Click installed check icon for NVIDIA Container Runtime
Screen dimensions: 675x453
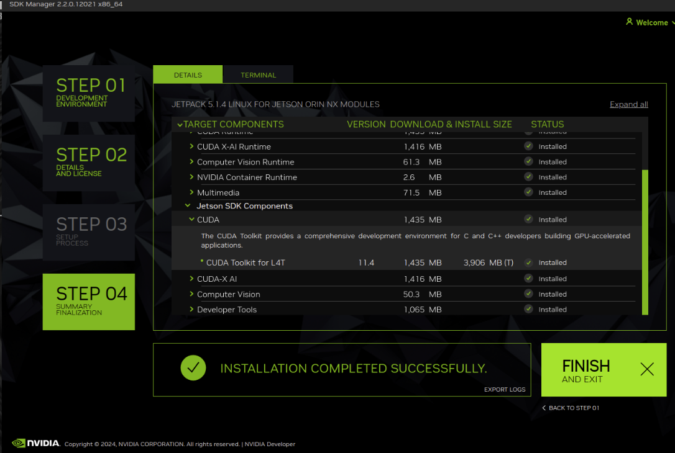pyautogui.click(x=529, y=177)
